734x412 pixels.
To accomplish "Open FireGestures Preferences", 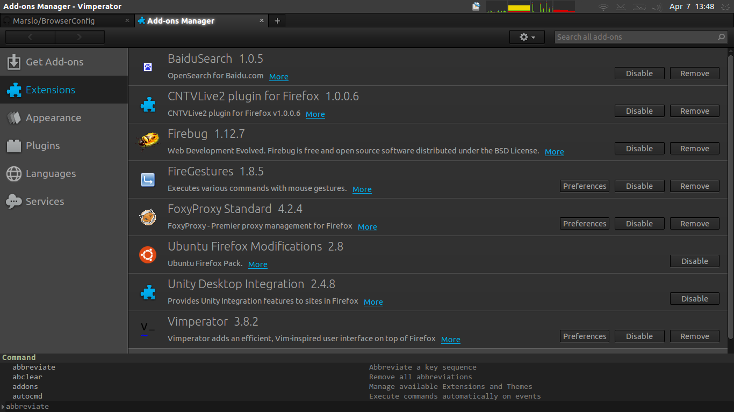I will click(x=585, y=186).
